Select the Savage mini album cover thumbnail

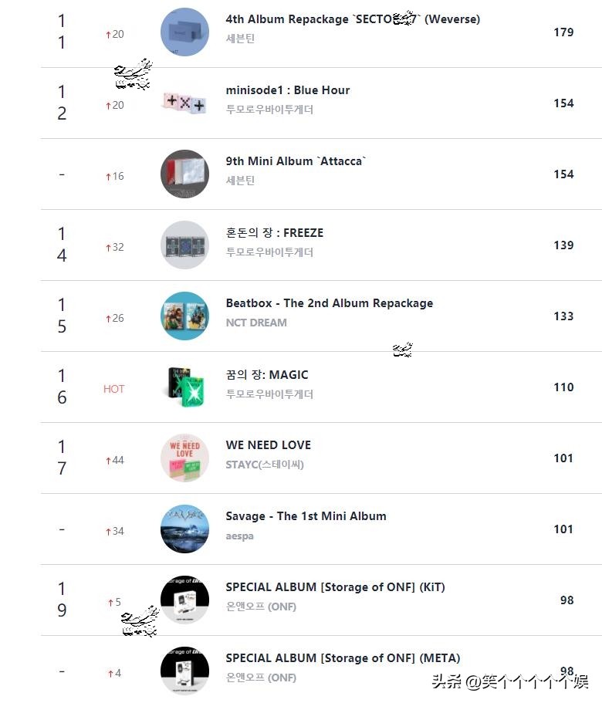[184, 529]
